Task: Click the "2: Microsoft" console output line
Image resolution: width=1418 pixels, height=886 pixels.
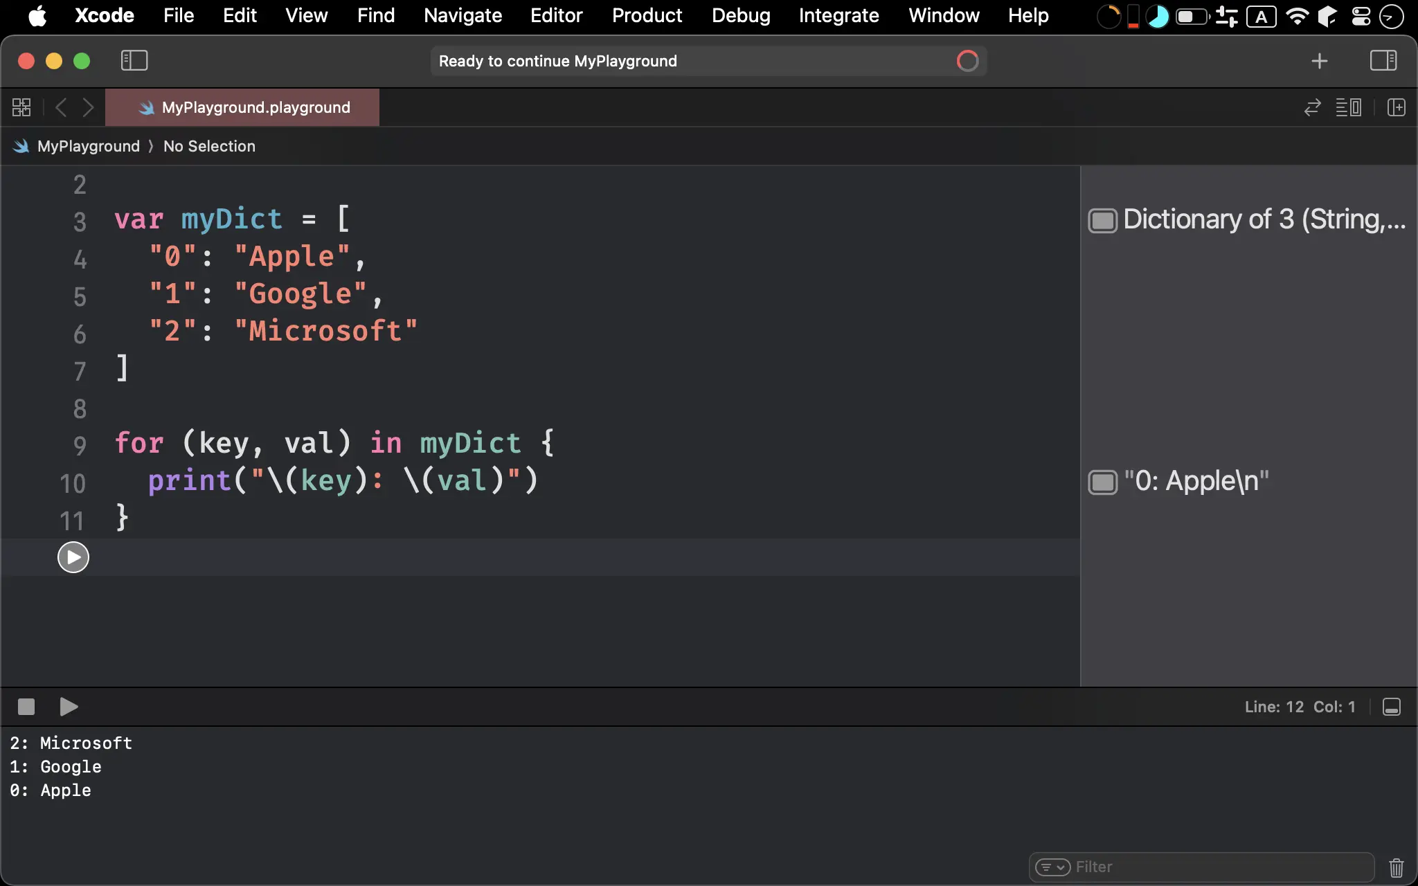Action: click(x=71, y=743)
